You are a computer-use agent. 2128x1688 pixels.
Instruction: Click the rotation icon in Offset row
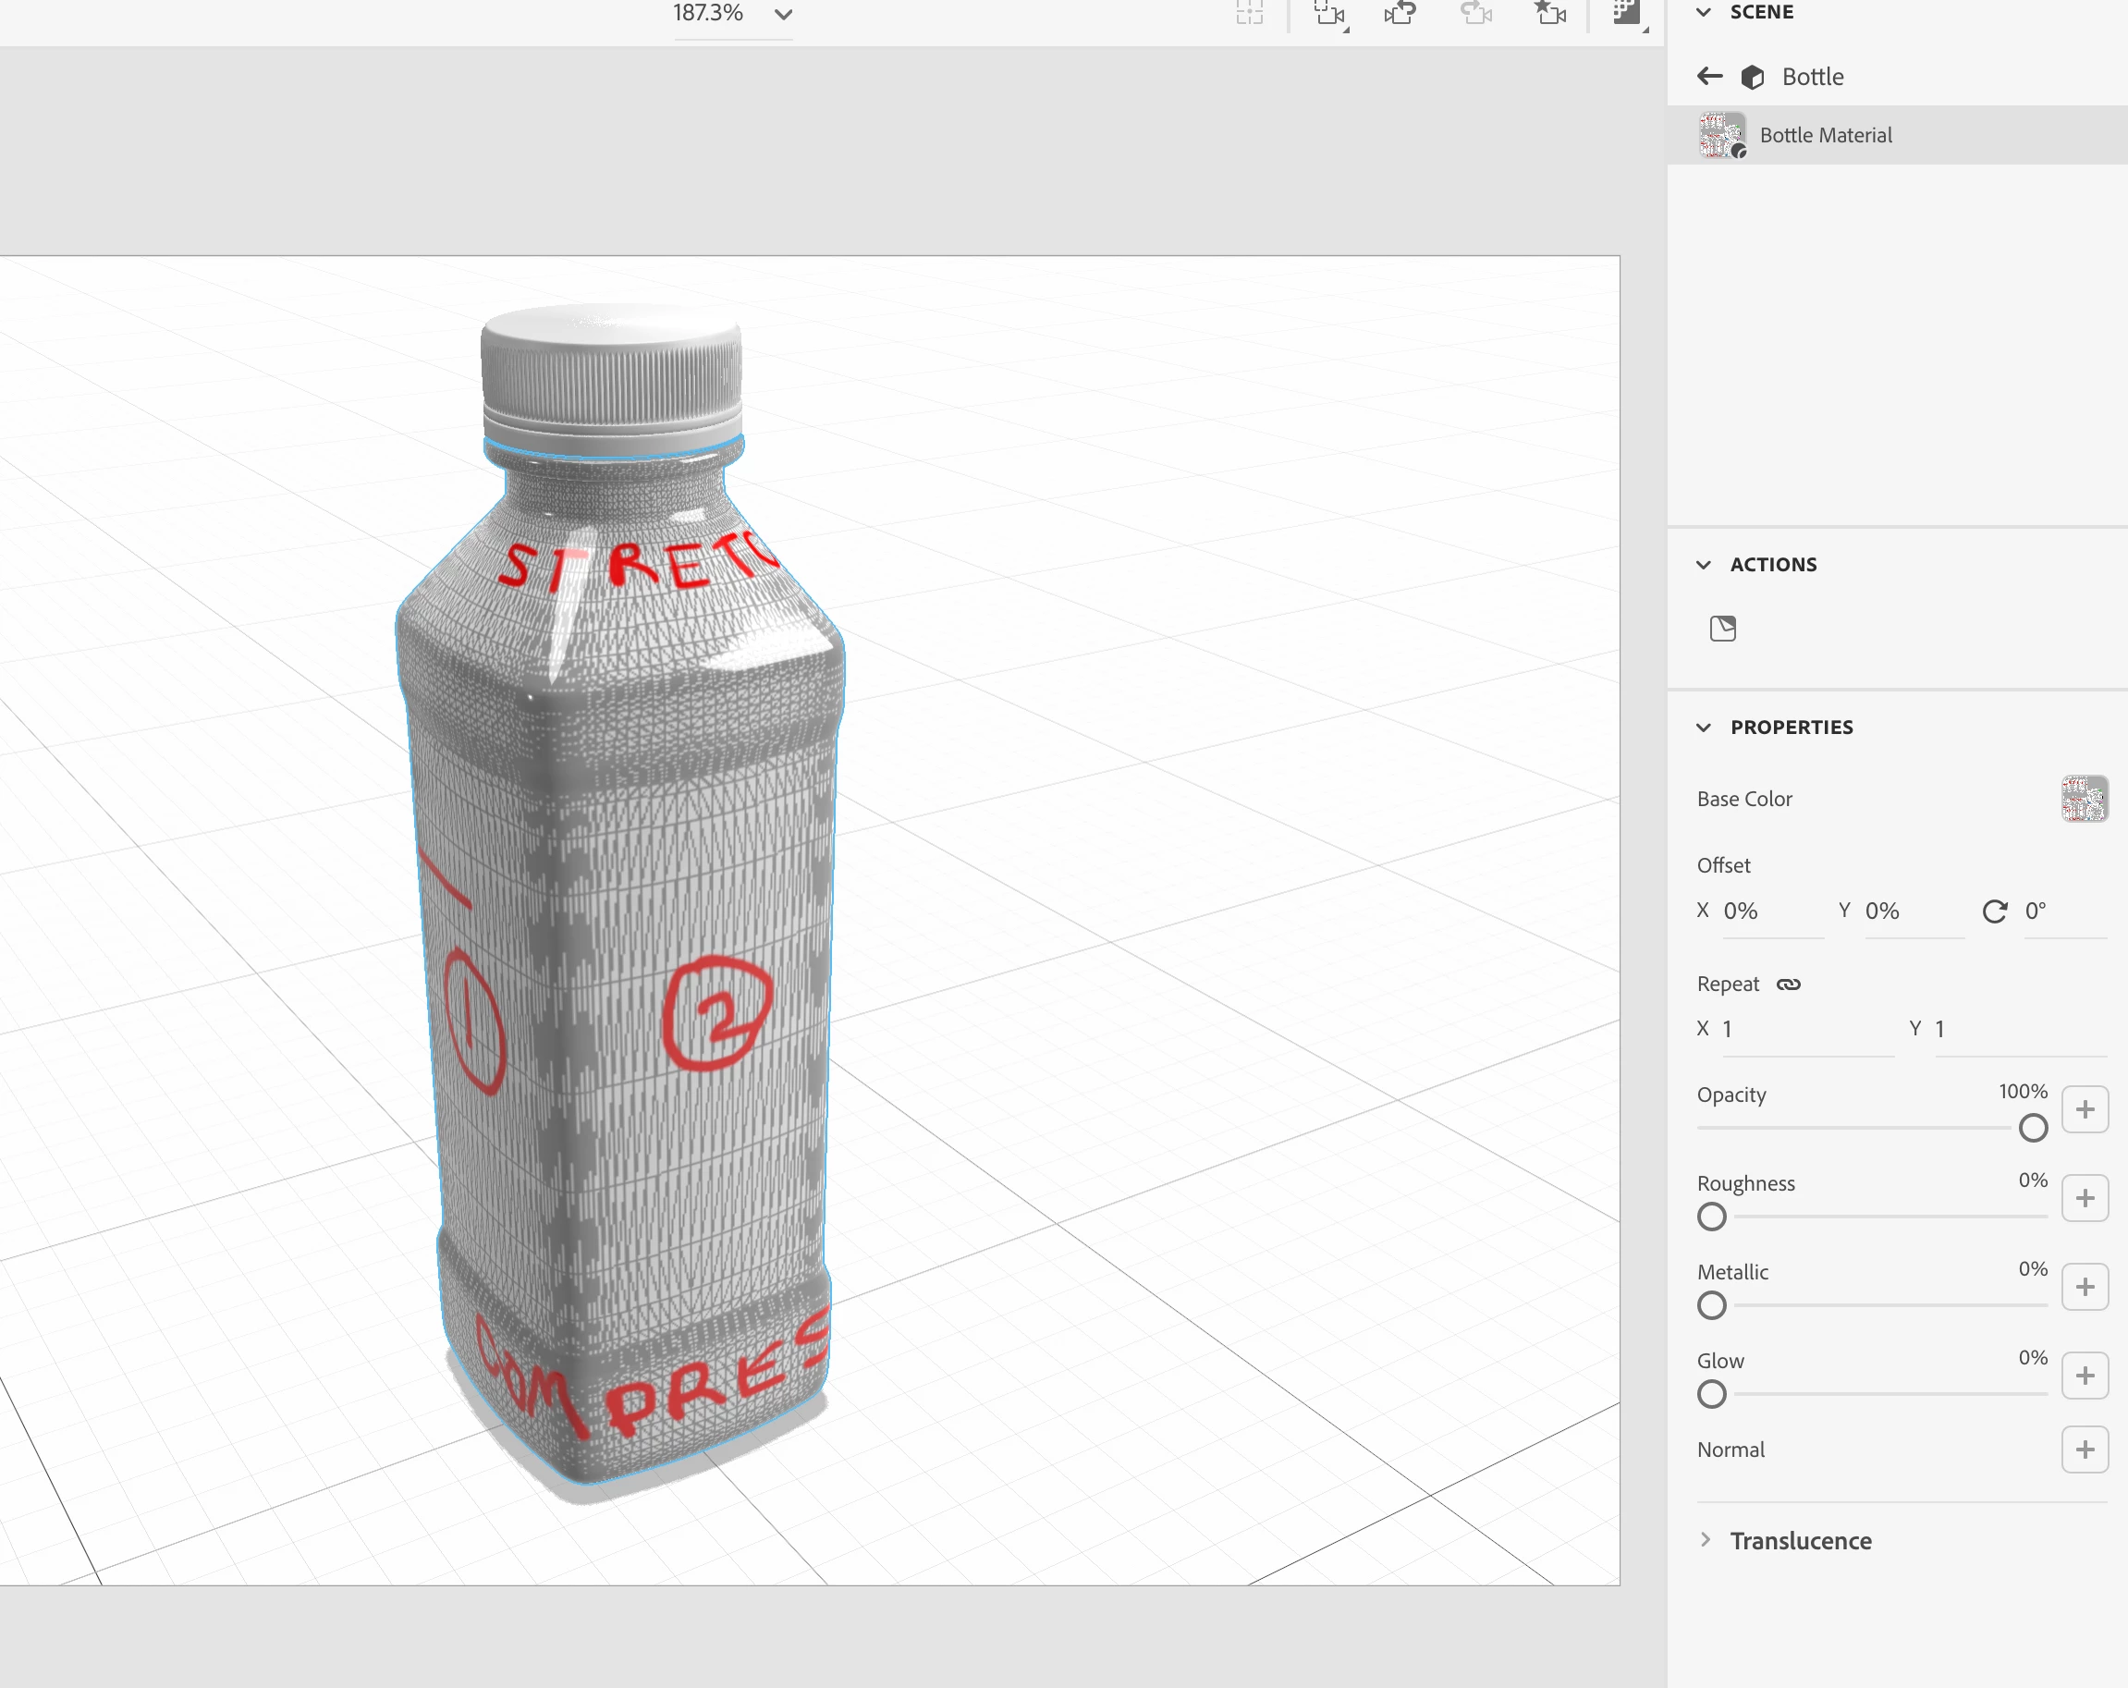coord(1994,911)
